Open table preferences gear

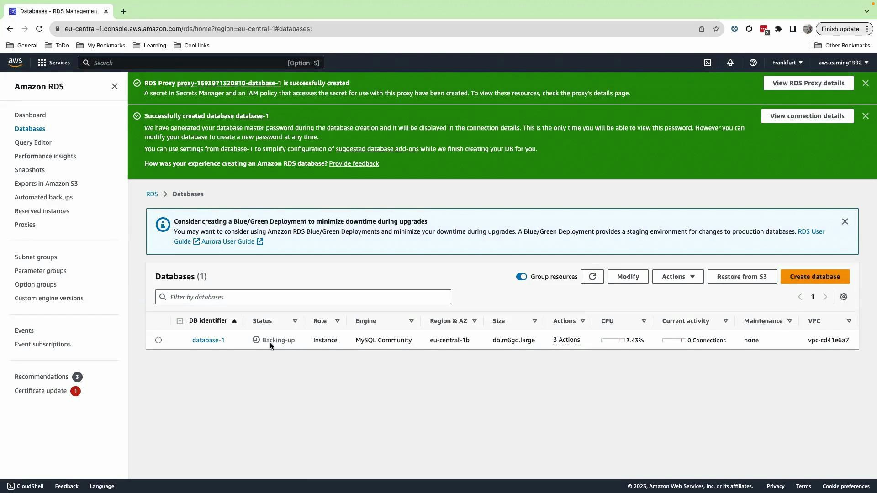tap(844, 297)
